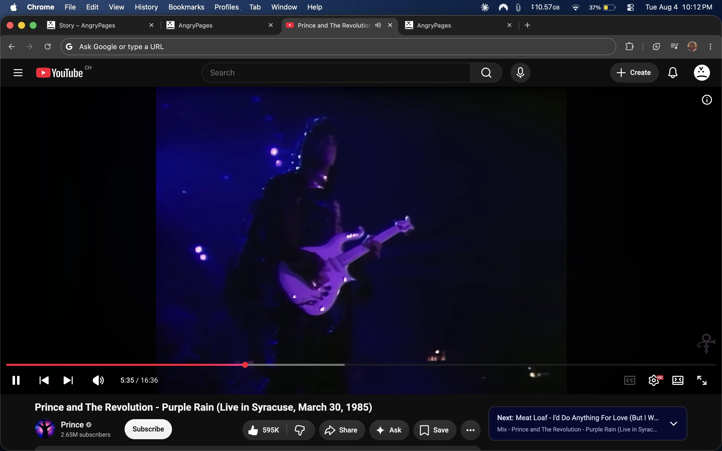Viewport: 722px width, 451px height.
Task: Save video to a playlist
Action: [x=434, y=430]
